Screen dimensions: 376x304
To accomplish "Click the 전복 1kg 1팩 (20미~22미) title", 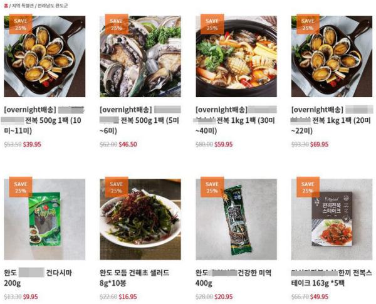I will click(x=332, y=120).
